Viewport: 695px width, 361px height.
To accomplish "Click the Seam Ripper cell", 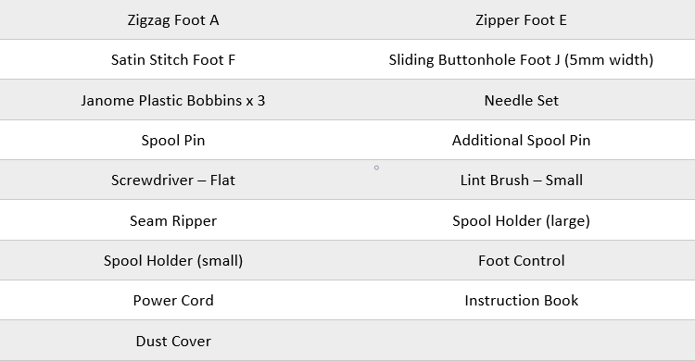I will [x=173, y=221].
